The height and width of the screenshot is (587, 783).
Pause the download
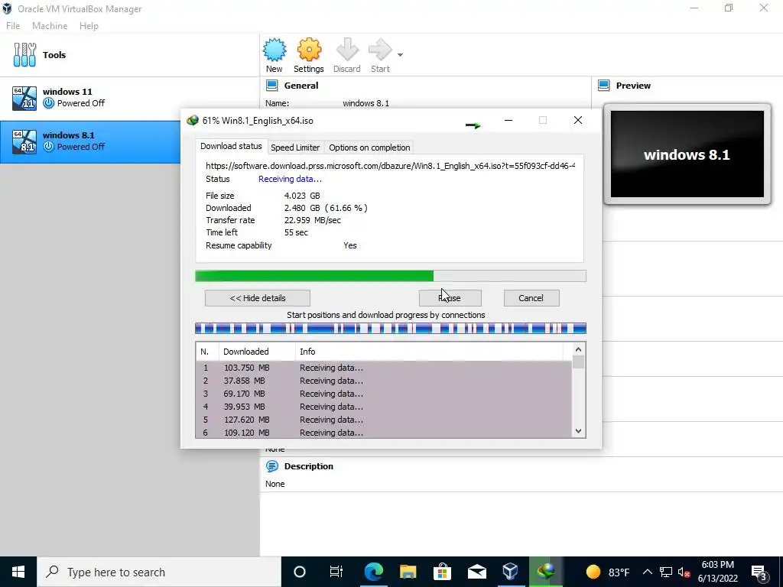coord(450,298)
